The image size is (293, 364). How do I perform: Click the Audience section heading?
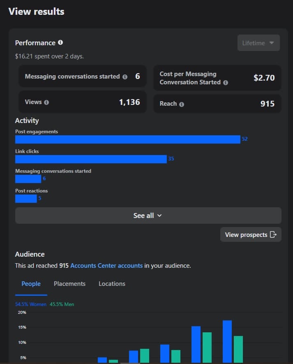(30, 254)
